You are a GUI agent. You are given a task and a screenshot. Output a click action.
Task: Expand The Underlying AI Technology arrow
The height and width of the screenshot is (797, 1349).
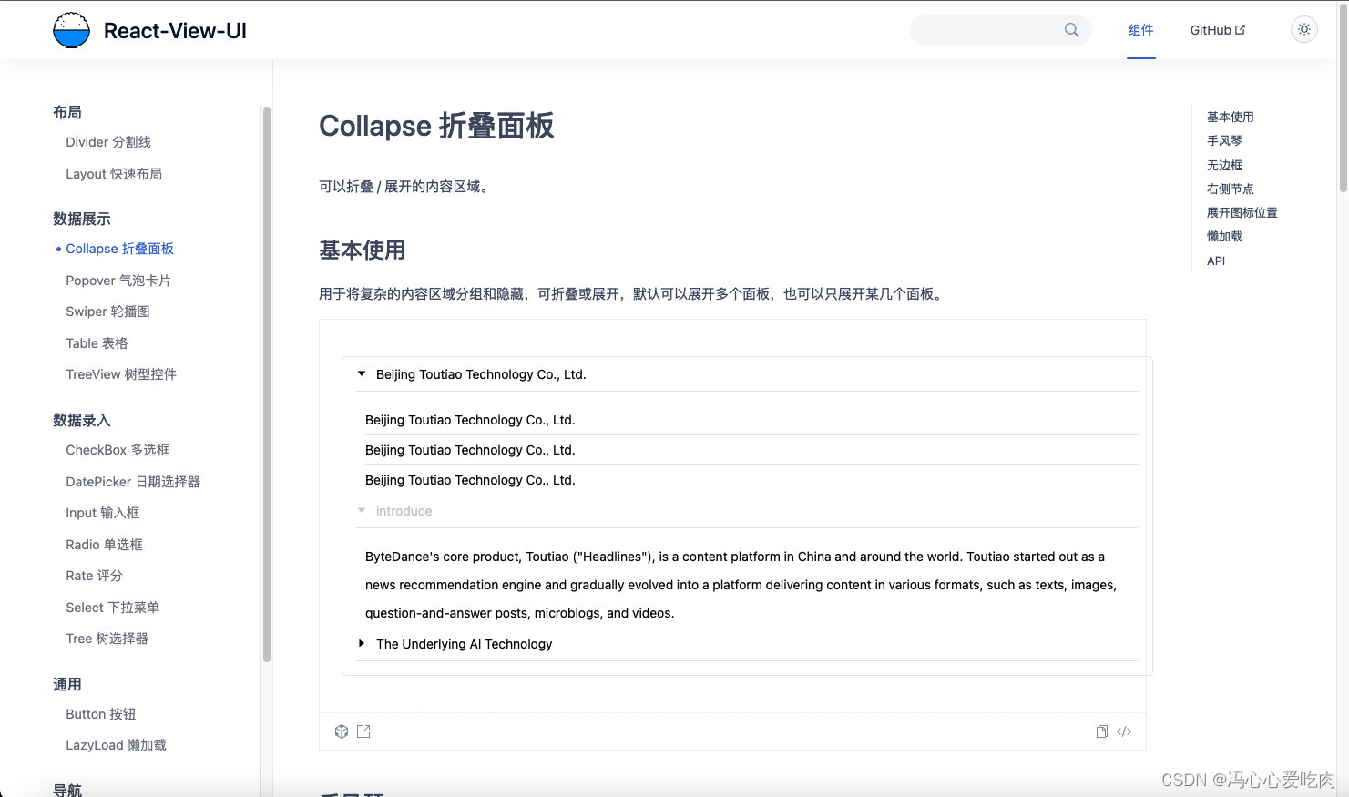362,643
